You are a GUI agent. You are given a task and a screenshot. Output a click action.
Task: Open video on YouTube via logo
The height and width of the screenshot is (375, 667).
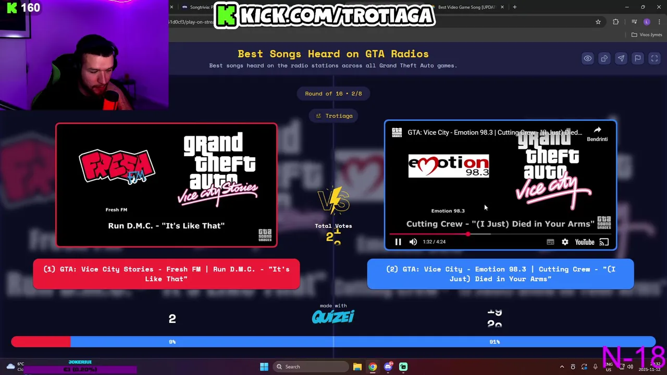(x=585, y=242)
